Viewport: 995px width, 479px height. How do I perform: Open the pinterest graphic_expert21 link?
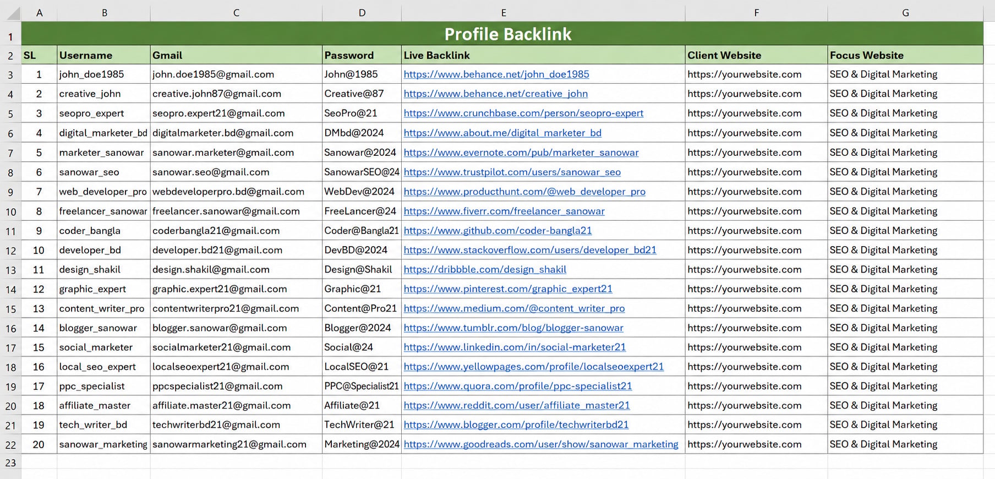[x=508, y=289]
